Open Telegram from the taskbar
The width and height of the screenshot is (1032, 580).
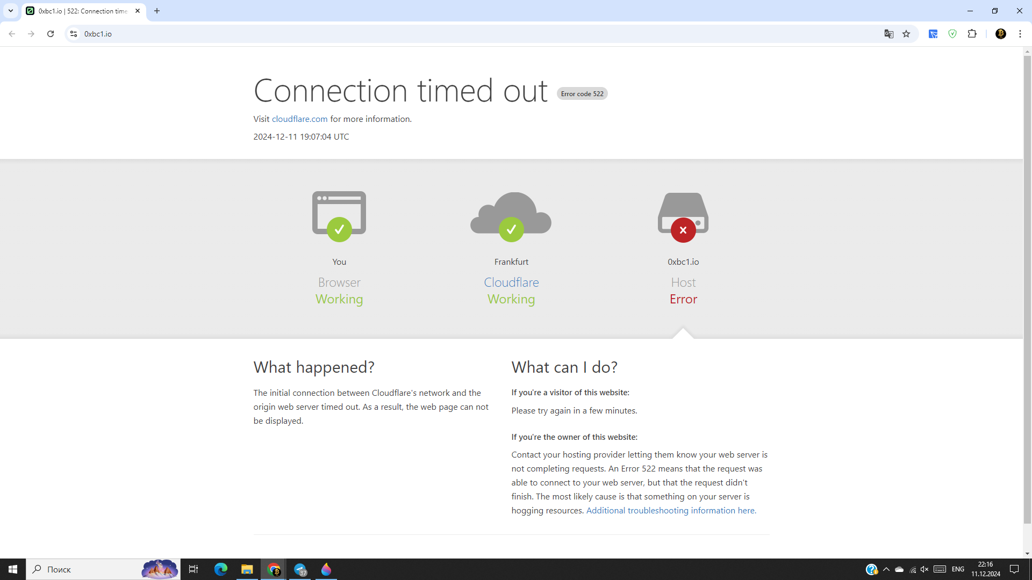300,569
